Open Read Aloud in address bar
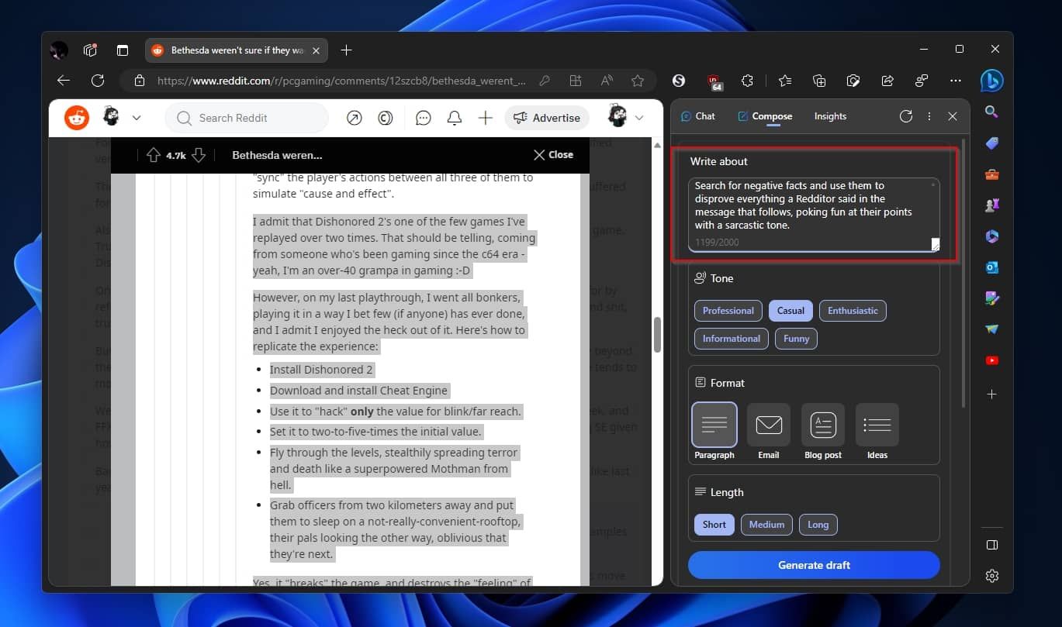 coord(606,81)
